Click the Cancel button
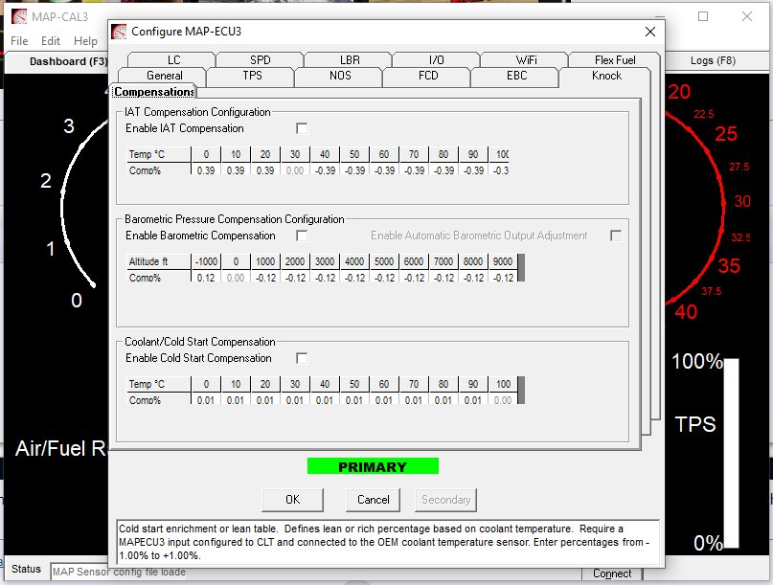The image size is (773, 585). point(374,500)
